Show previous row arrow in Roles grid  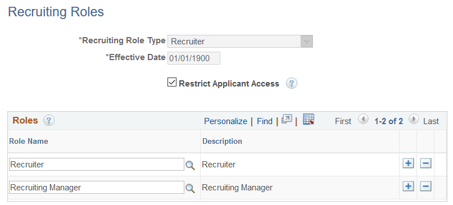click(x=363, y=119)
